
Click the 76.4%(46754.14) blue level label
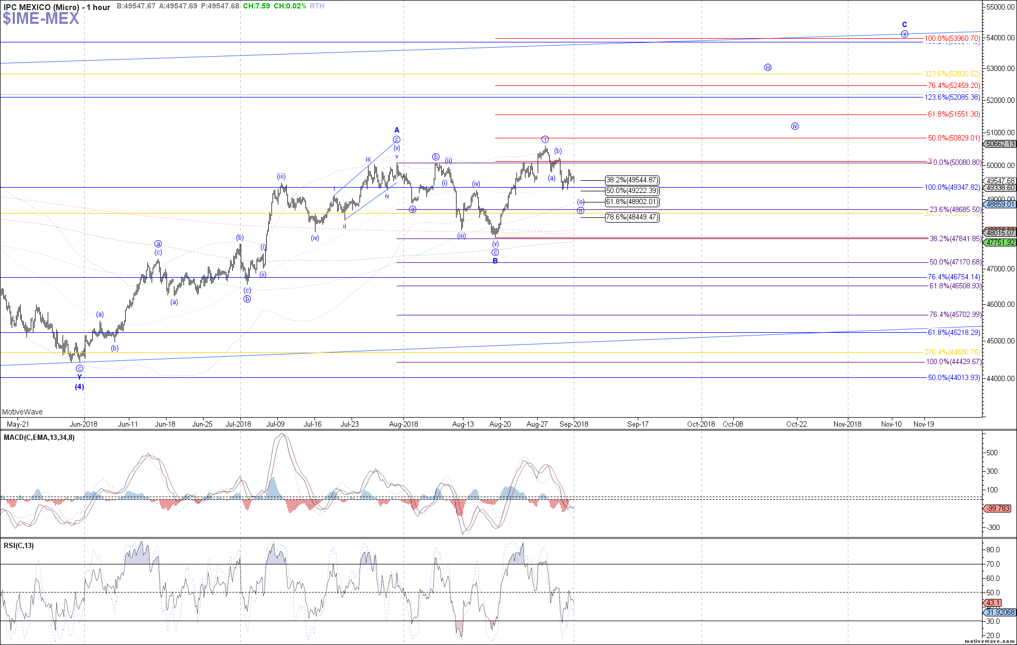coord(954,277)
